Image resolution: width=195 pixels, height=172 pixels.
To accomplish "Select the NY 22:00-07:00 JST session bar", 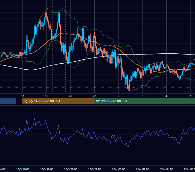I will click(144, 101).
